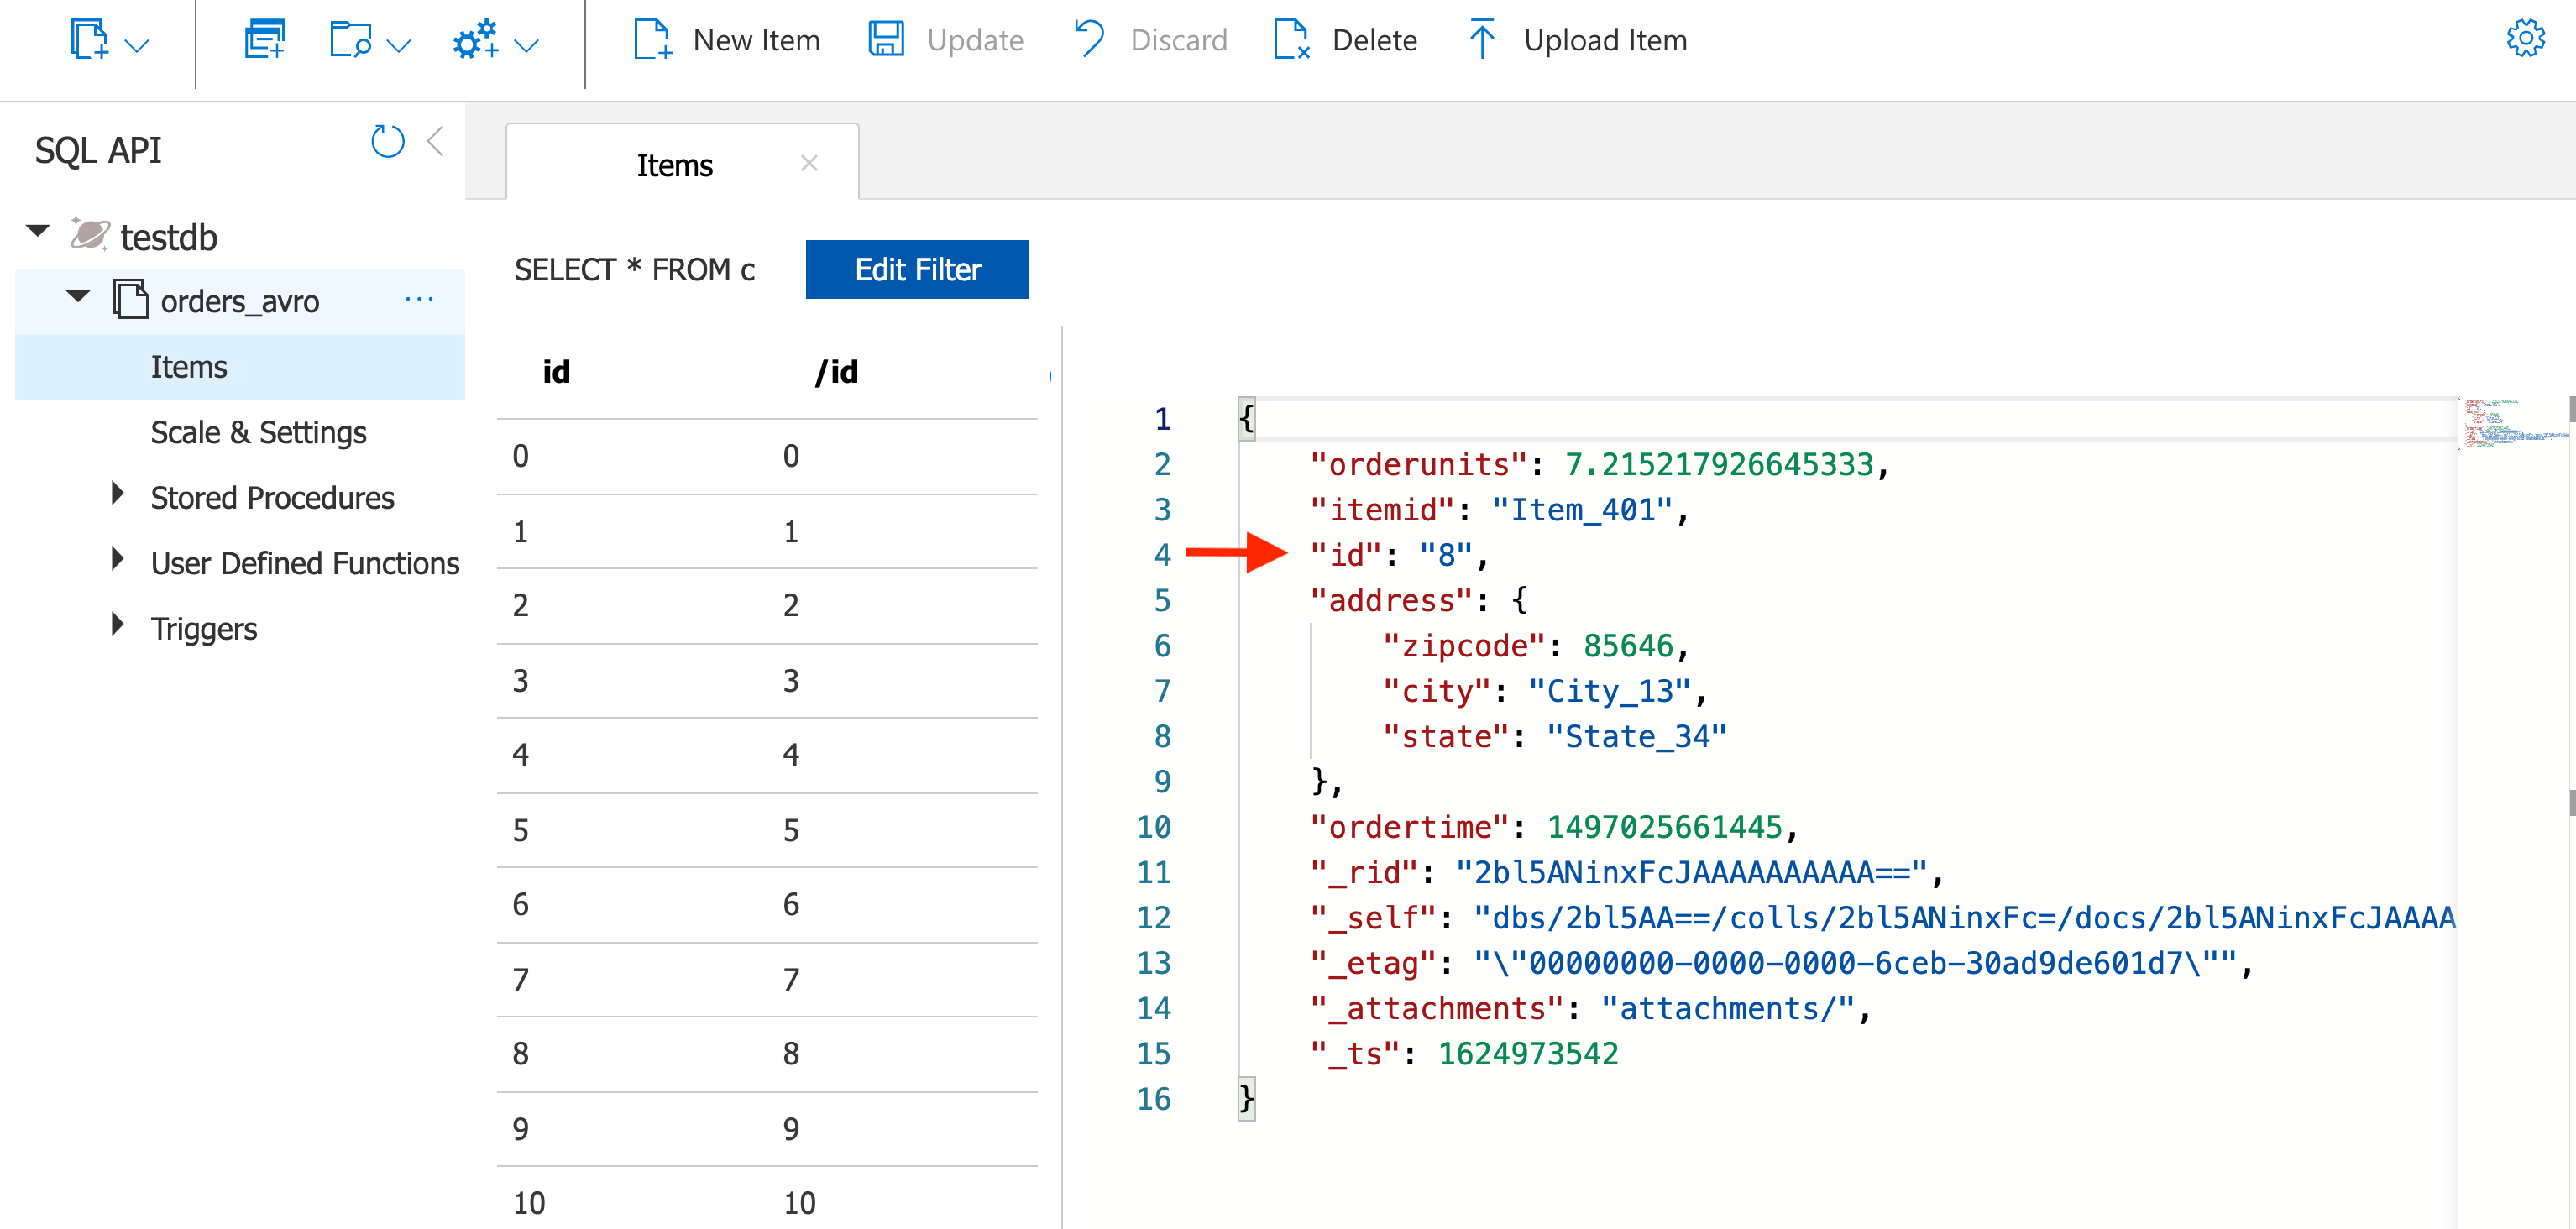This screenshot has height=1229, width=2576.
Task: Click the Delete item button
Action: pos(1345,40)
